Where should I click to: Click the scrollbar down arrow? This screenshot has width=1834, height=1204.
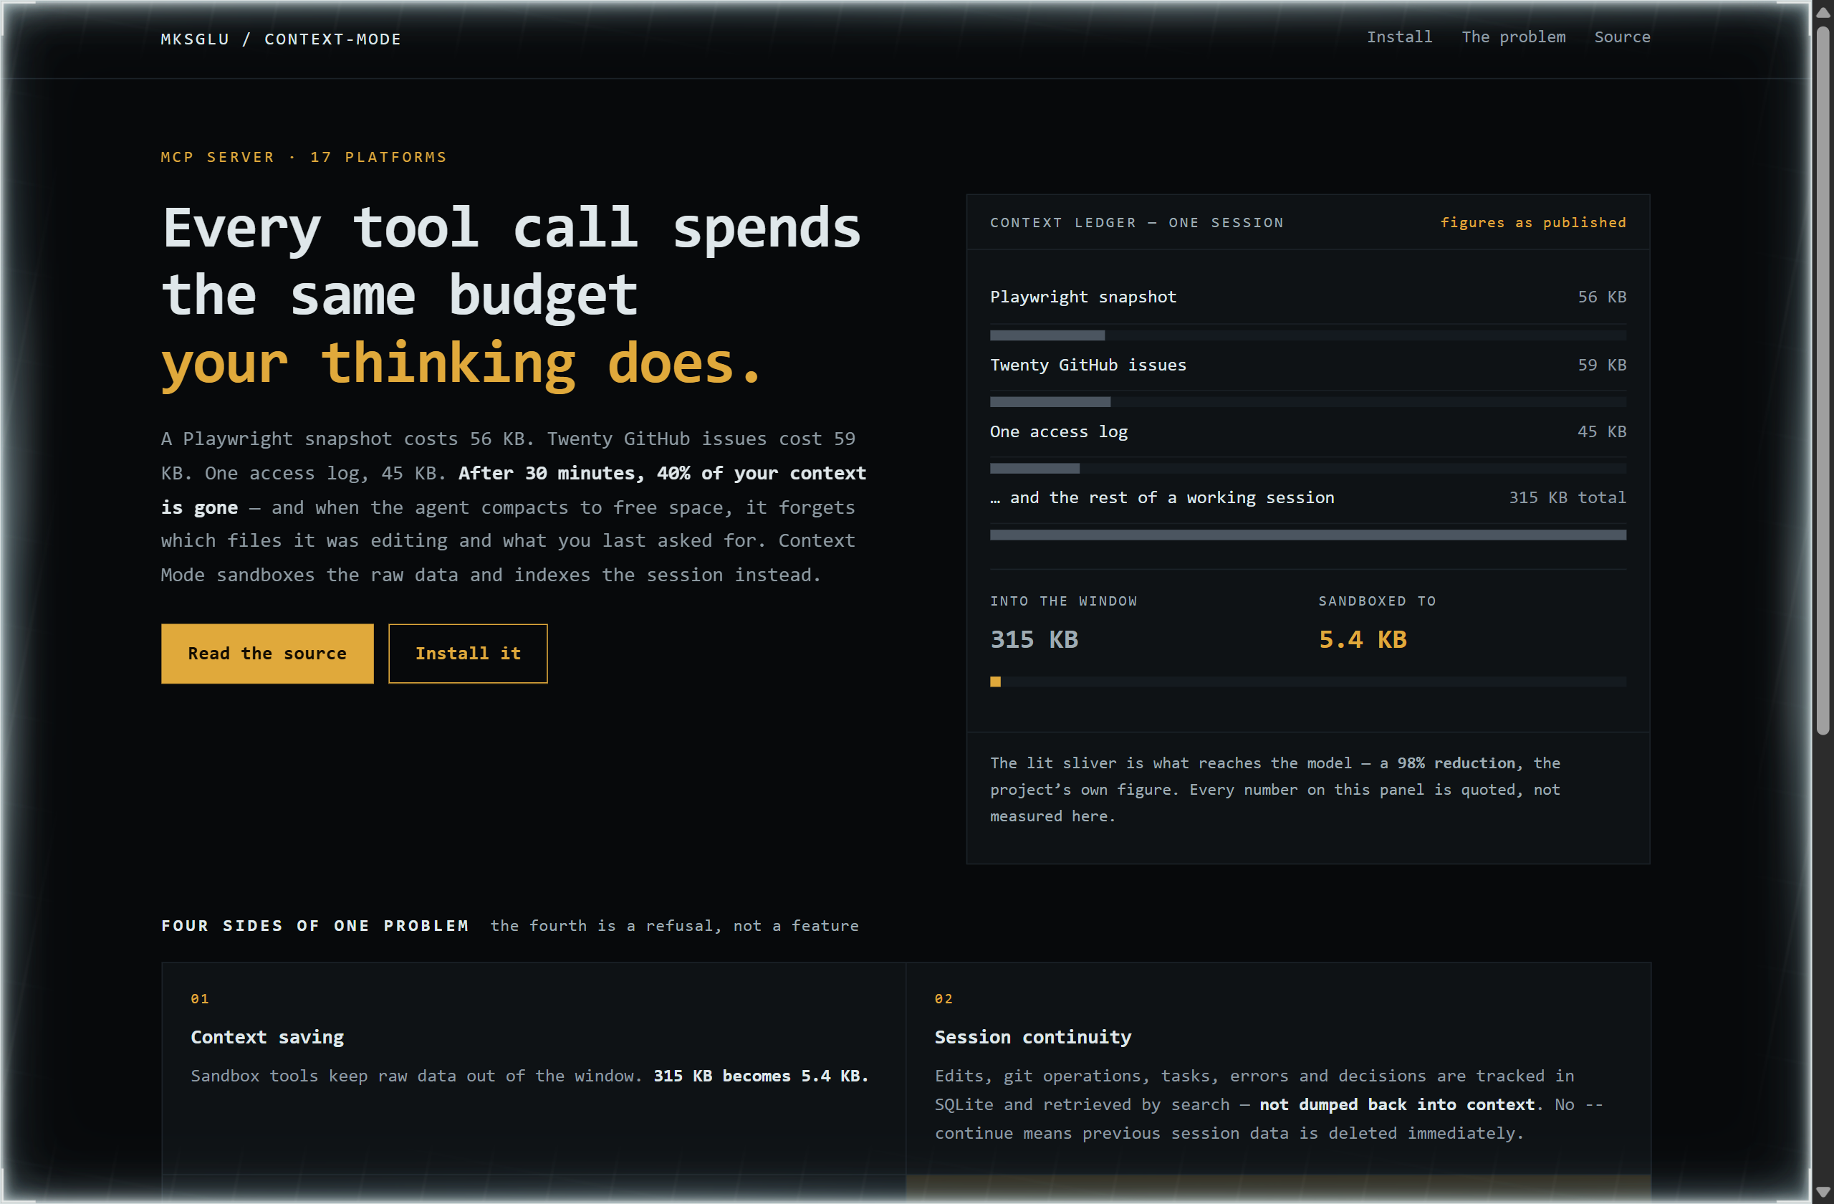coord(1822,1193)
